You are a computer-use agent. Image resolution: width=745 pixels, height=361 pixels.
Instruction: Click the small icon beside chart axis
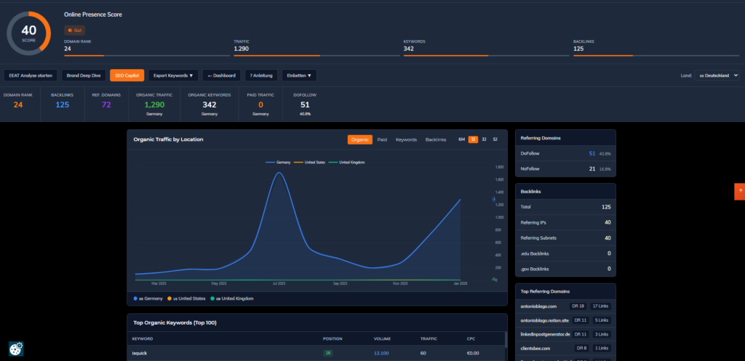click(x=494, y=198)
